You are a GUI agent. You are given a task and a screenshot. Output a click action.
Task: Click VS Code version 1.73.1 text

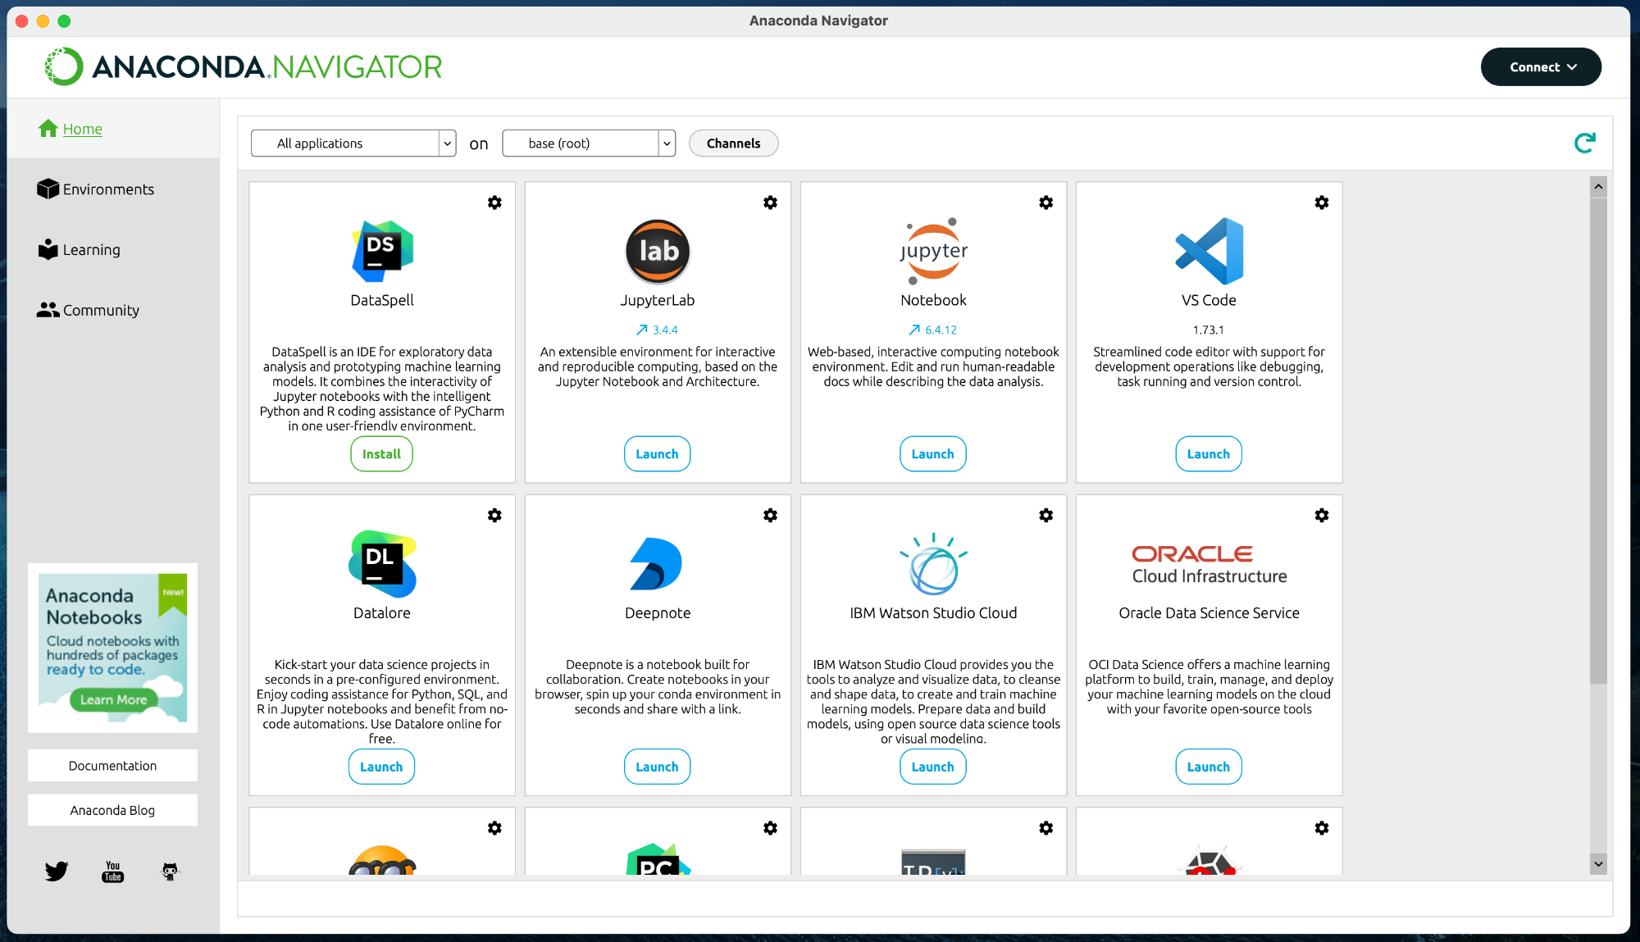tap(1208, 330)
